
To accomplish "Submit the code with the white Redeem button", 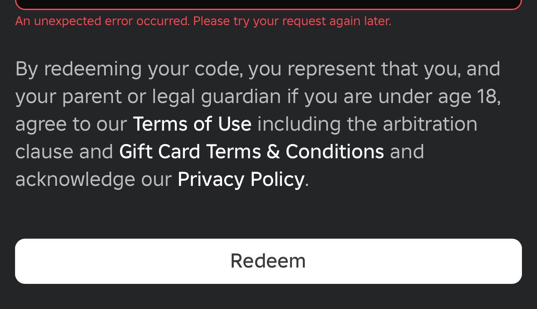I will tap(268, 261).
